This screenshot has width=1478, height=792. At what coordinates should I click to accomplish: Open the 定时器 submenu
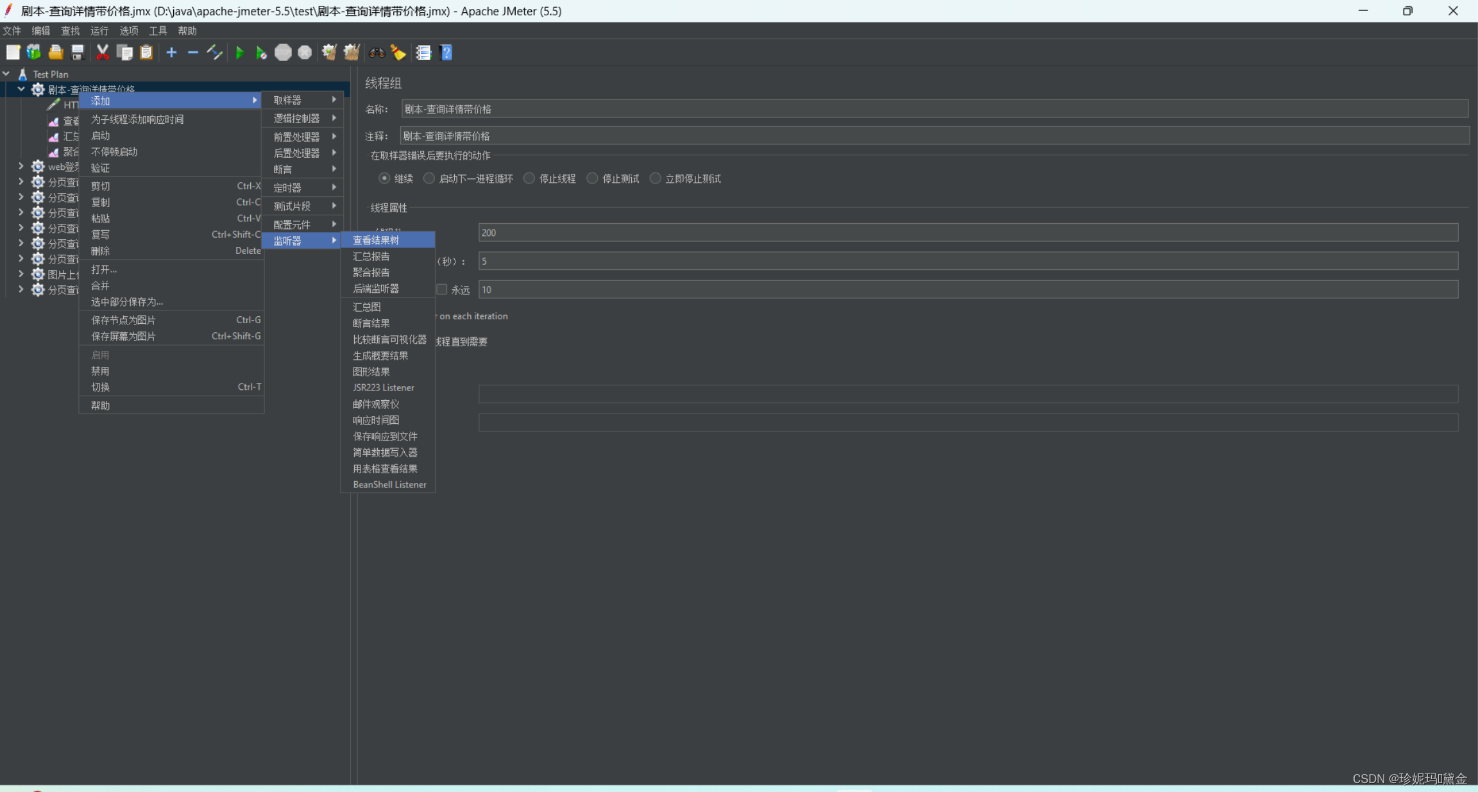pyautogui.click(x=302, y=188)
